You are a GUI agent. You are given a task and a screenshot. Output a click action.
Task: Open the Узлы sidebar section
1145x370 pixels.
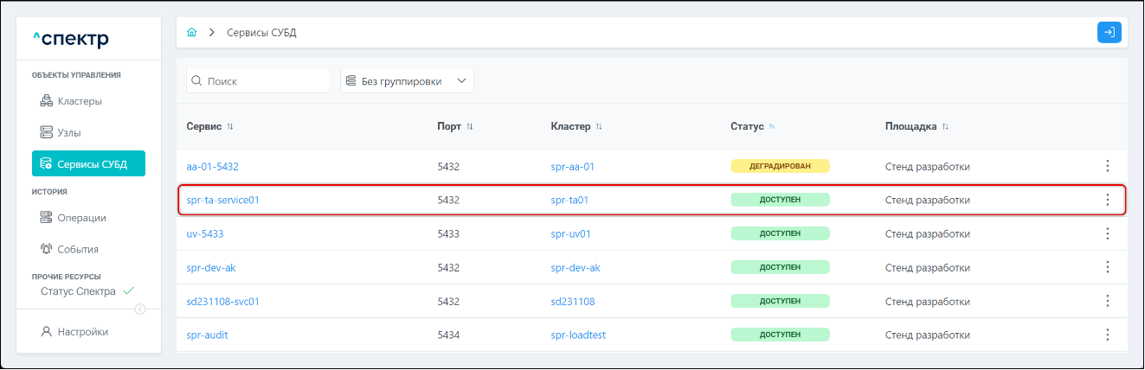[74, 133]
